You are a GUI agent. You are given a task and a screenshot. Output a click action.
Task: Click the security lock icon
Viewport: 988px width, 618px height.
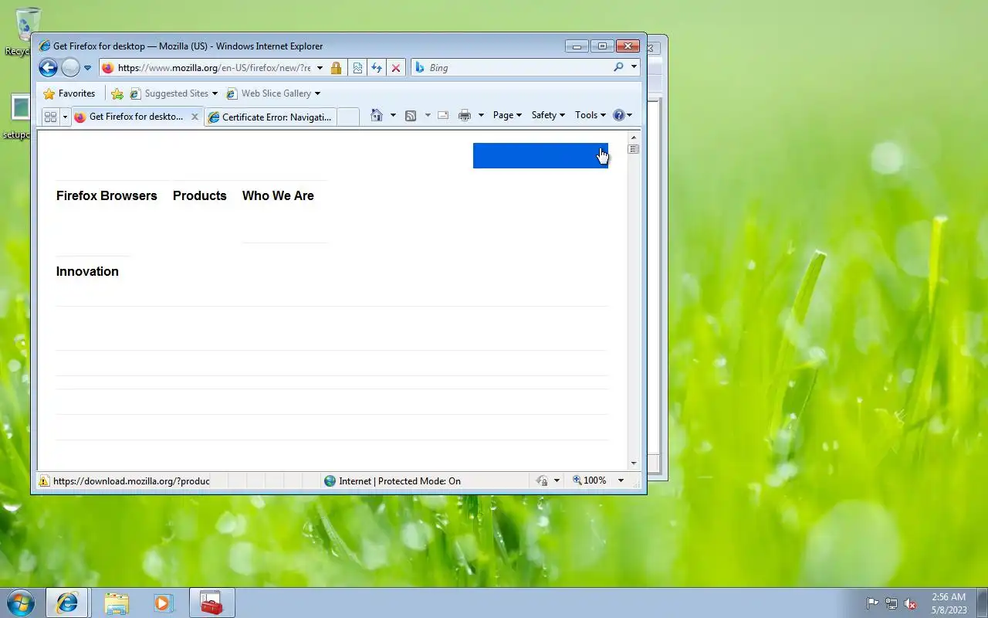[336, 68]
